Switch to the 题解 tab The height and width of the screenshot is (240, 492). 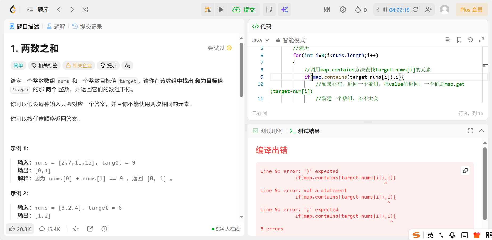pyautogui.click(x=56, y=27)
